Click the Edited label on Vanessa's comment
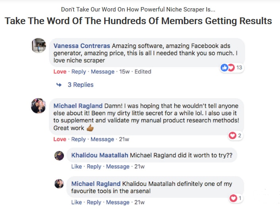This screenshot has height=212, width=280. click(143, 72)
